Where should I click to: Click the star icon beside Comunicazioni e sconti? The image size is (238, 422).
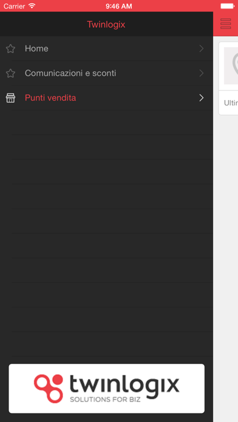pyautogui.click(x=10, y=73)
